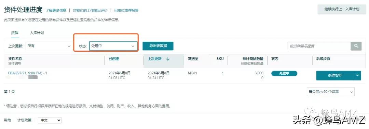Click the MQJ1 destination cell
369x129 pixels.
point(192,73)
